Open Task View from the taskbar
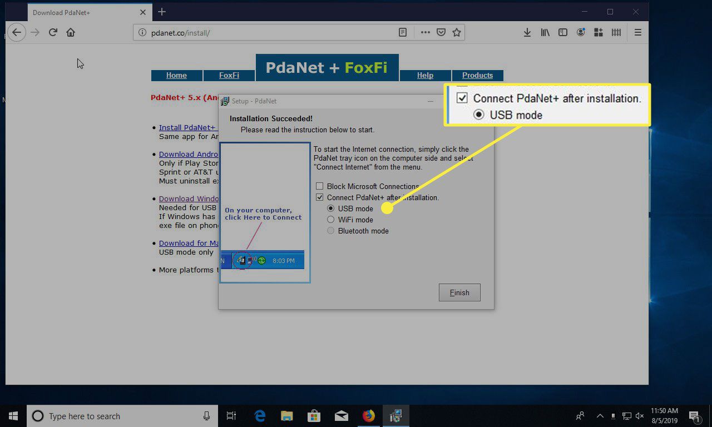Image resolution: width=712 pixels, height=427 pixels. click(231, 416)
